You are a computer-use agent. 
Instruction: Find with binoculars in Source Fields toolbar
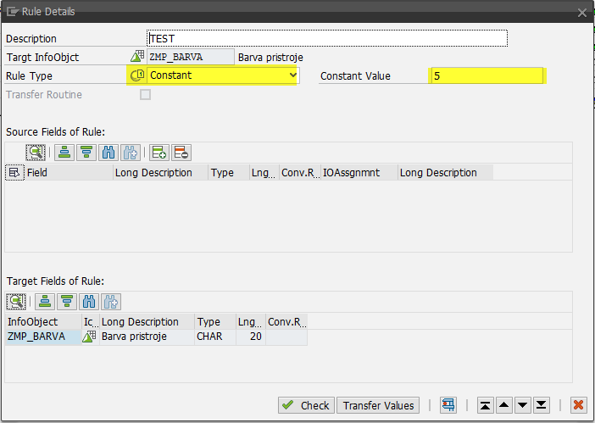108,153
